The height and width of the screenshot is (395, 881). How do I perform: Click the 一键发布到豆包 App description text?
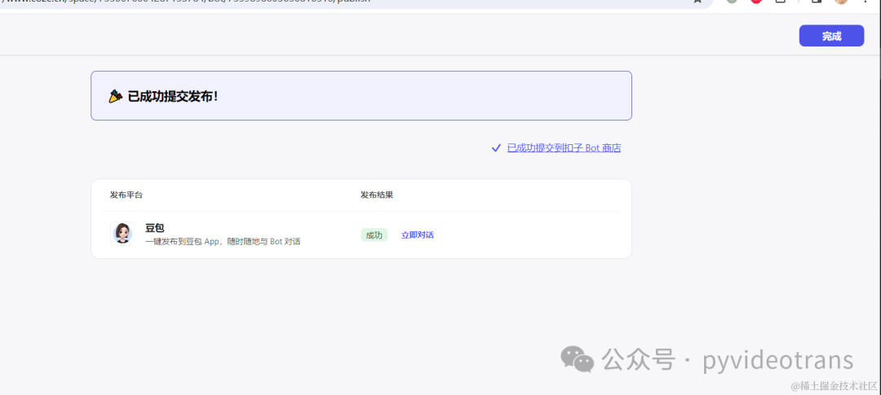pos(223,242)
